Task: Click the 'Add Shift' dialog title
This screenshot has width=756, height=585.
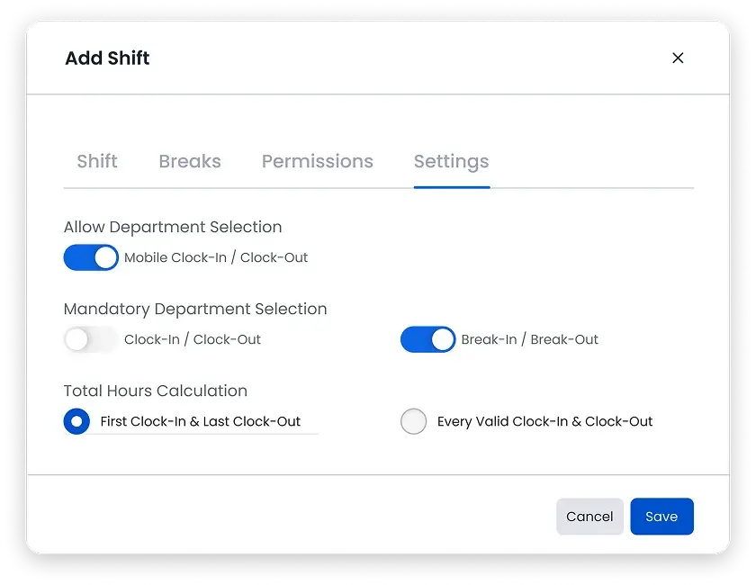Action: pos(107,58)
